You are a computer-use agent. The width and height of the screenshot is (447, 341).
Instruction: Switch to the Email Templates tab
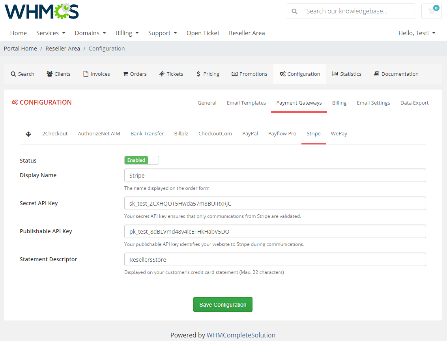(x=246, y=103)
